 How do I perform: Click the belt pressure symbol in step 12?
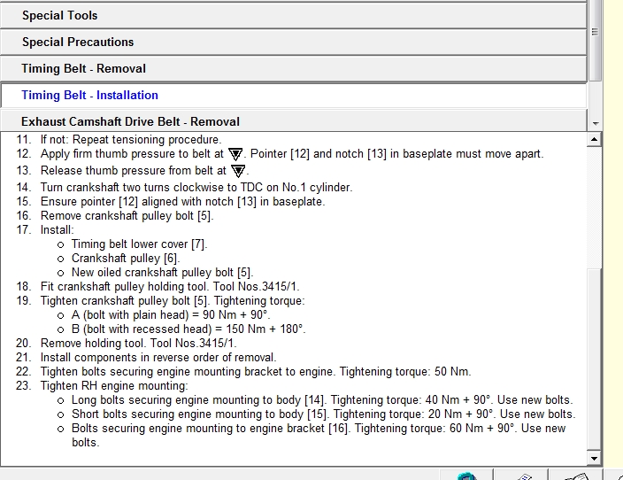(x=235, y=155)
